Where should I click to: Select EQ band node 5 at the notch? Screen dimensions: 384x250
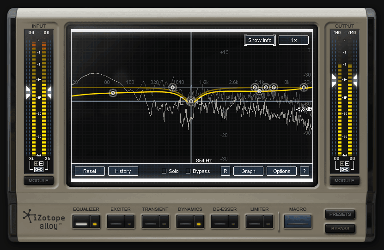[191, 101]
